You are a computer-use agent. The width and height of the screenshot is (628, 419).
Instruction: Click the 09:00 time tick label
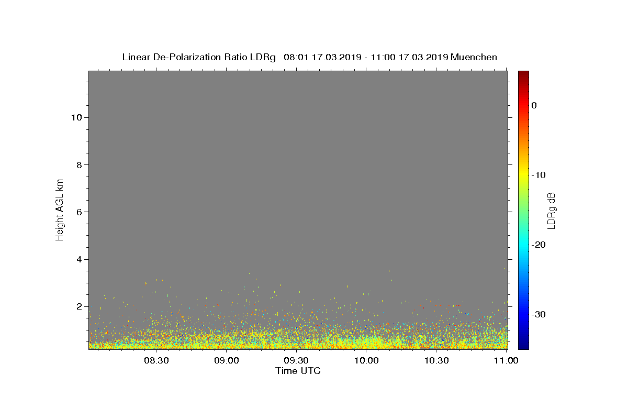click(227, 360)
